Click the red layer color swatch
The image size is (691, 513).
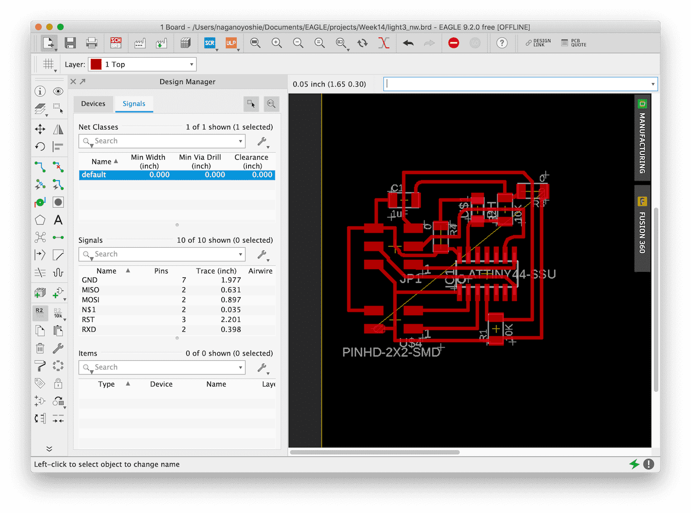[96, 64]
